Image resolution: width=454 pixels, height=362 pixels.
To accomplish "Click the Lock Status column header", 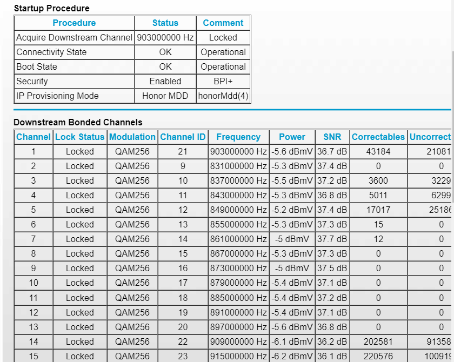I will tap(79, 137).
